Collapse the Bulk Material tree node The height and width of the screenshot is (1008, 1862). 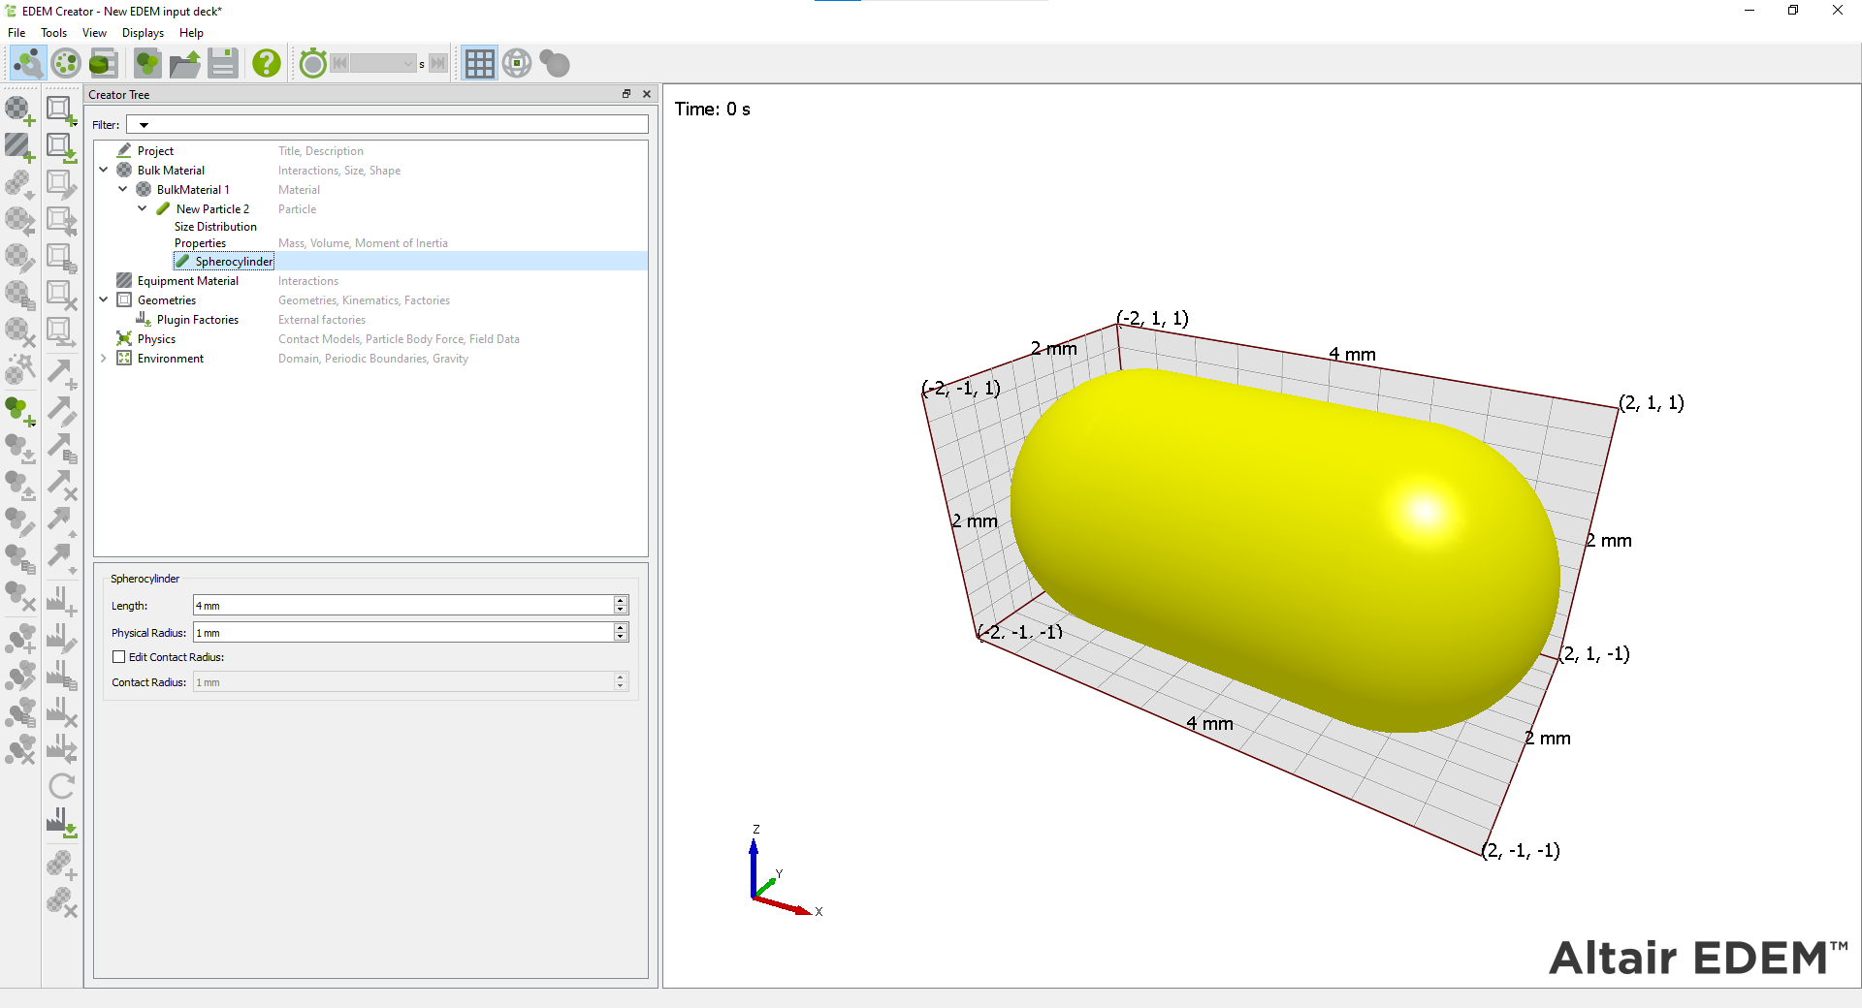tap(104, 169)
